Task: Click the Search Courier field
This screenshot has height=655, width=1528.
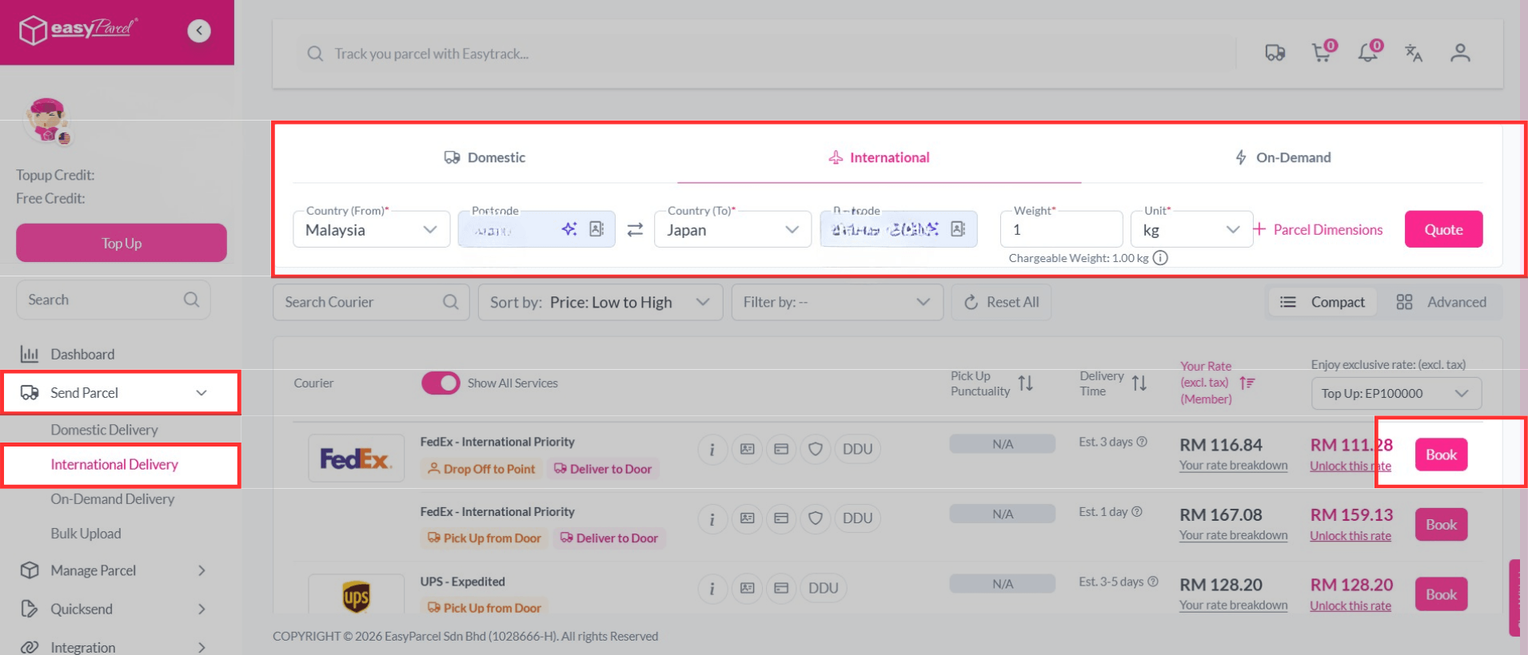Action: 360,302
